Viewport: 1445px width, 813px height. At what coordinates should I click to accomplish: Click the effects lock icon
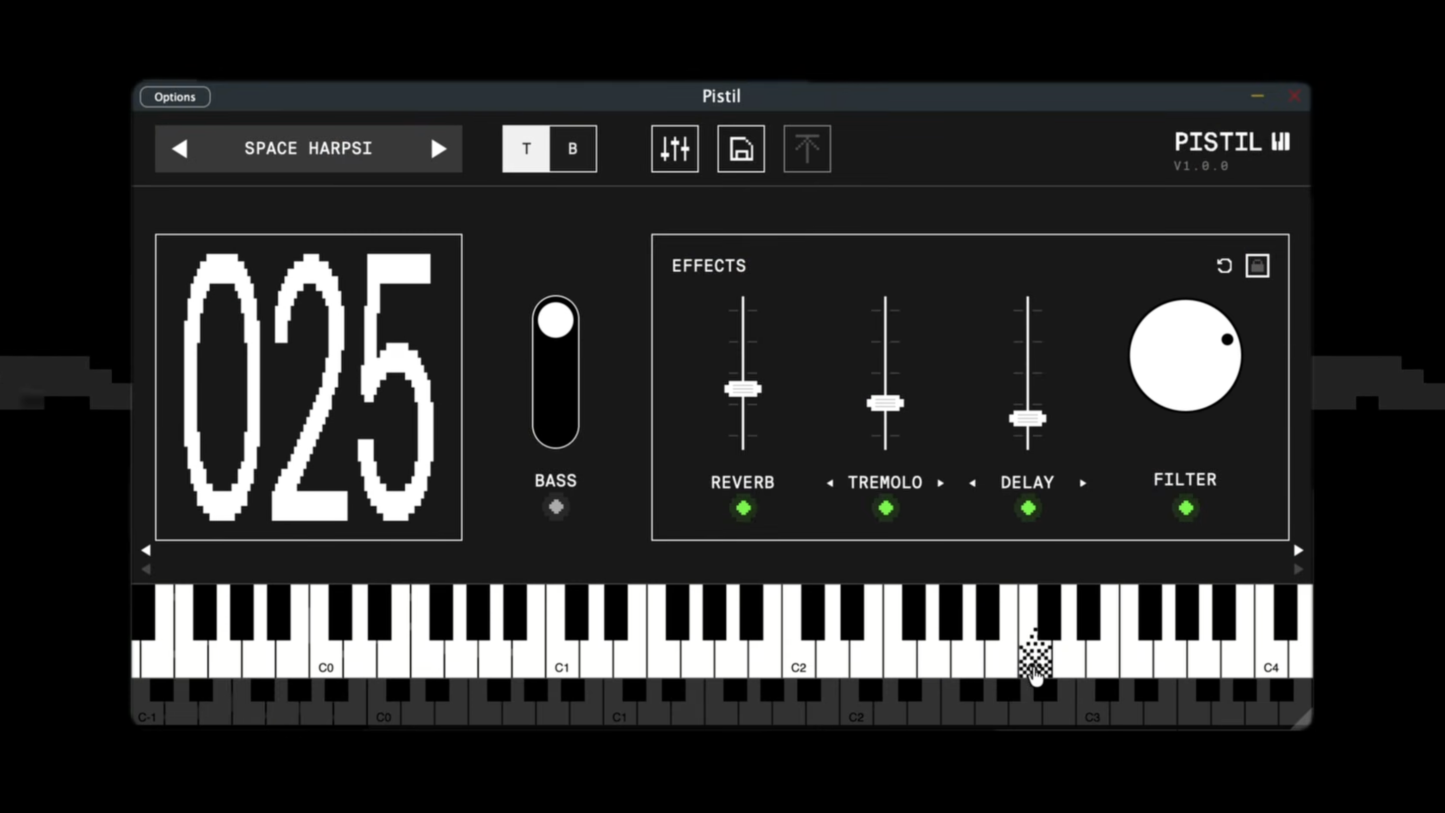pos(1257,265)
